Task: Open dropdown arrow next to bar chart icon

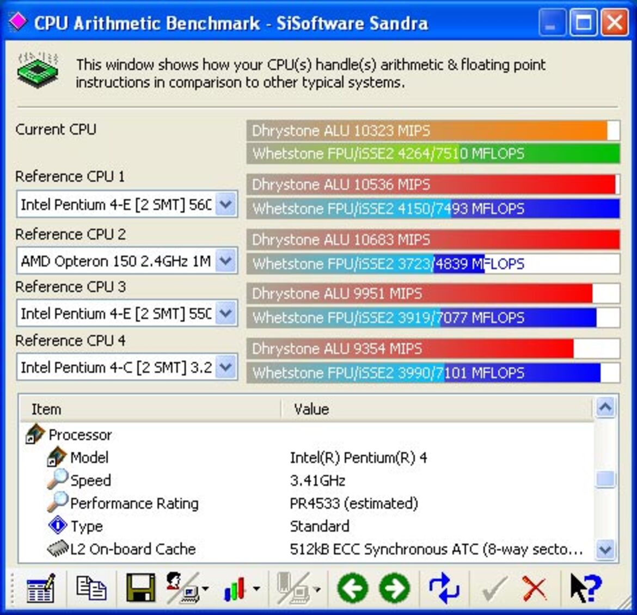Action: tap(257, 588)
